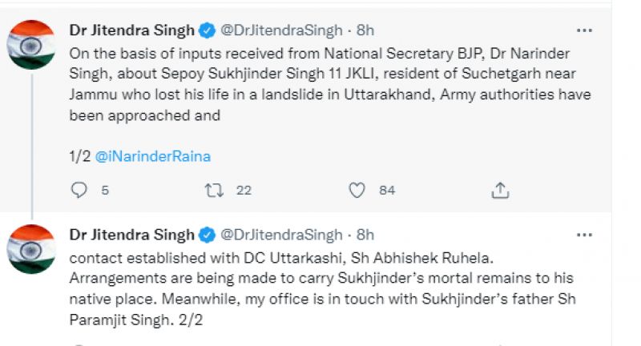This screenshot has height=346, width=641.
Task: Click the 22 retweets count
Action: pos(244,190)
